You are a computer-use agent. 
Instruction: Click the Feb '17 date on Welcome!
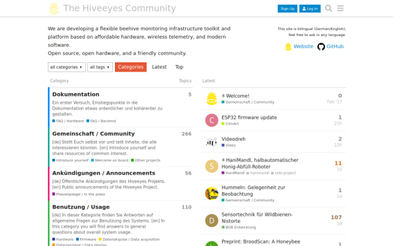tap(334, 102)
